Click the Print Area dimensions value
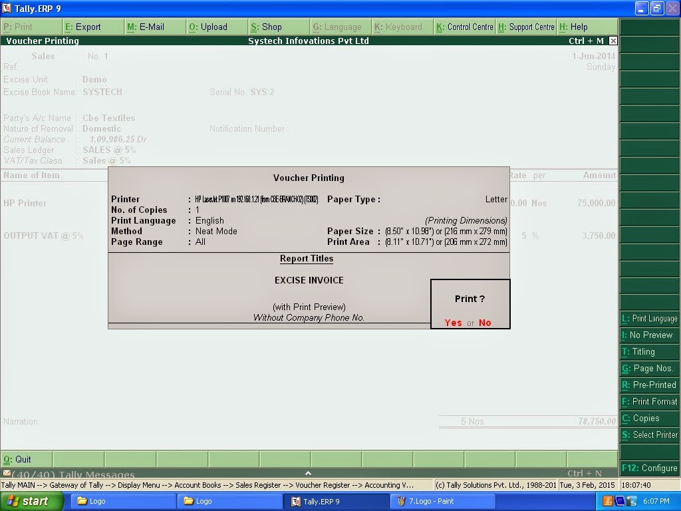This screenshot has height=511, width=681. [x=446, y=242]
